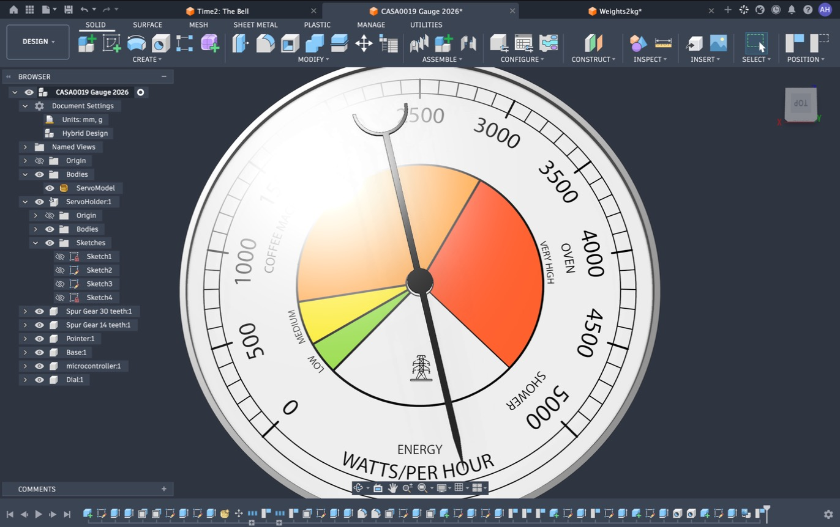Jump to the timeline beginning
Viewport: 840px width, 527px height.
(x=10, y=514)
